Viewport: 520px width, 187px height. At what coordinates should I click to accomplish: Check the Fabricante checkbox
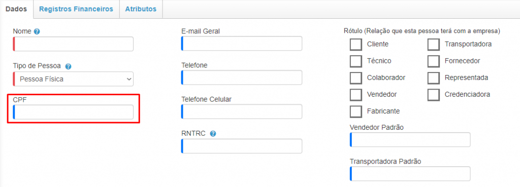(x=356, y=111)
